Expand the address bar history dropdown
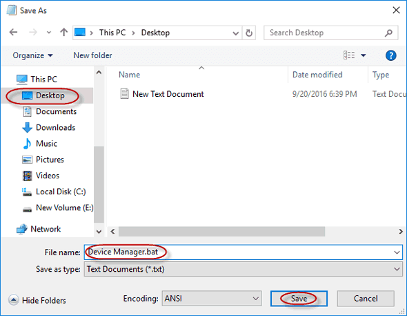 pyautogui.click(x=236, y=33)
